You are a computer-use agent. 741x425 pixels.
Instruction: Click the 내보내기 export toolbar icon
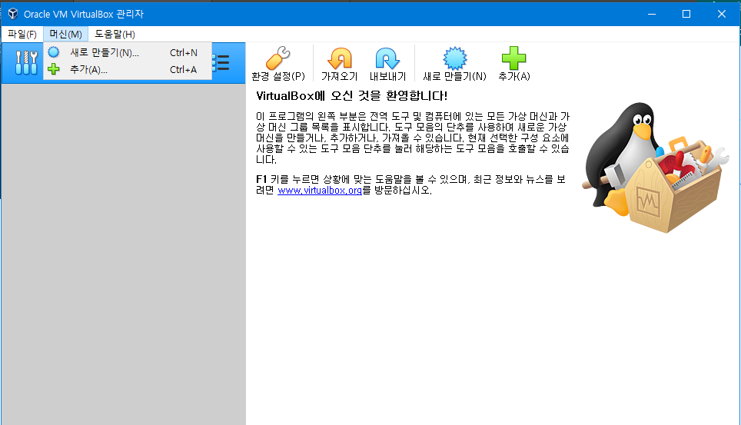[x=387, y=64]
